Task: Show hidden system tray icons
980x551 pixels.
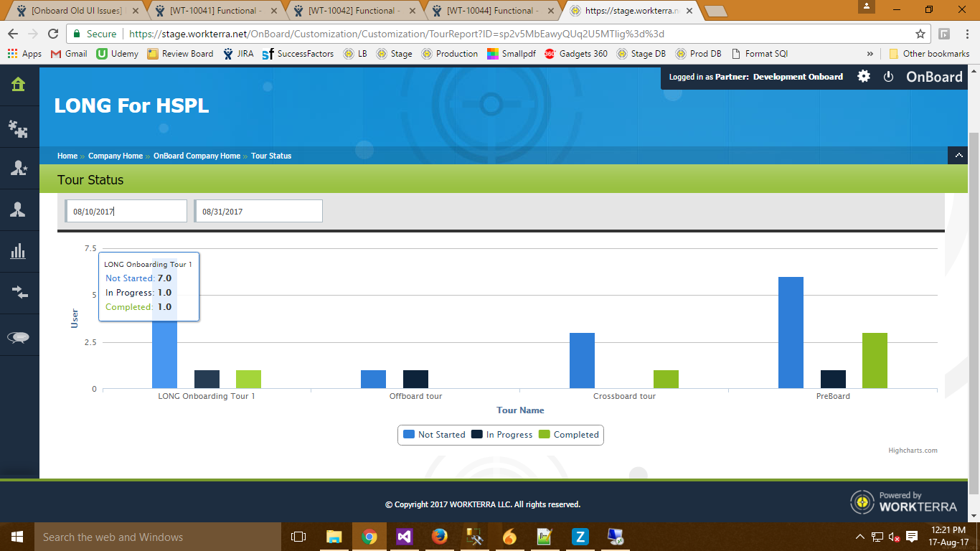Action: pos(859,537)
